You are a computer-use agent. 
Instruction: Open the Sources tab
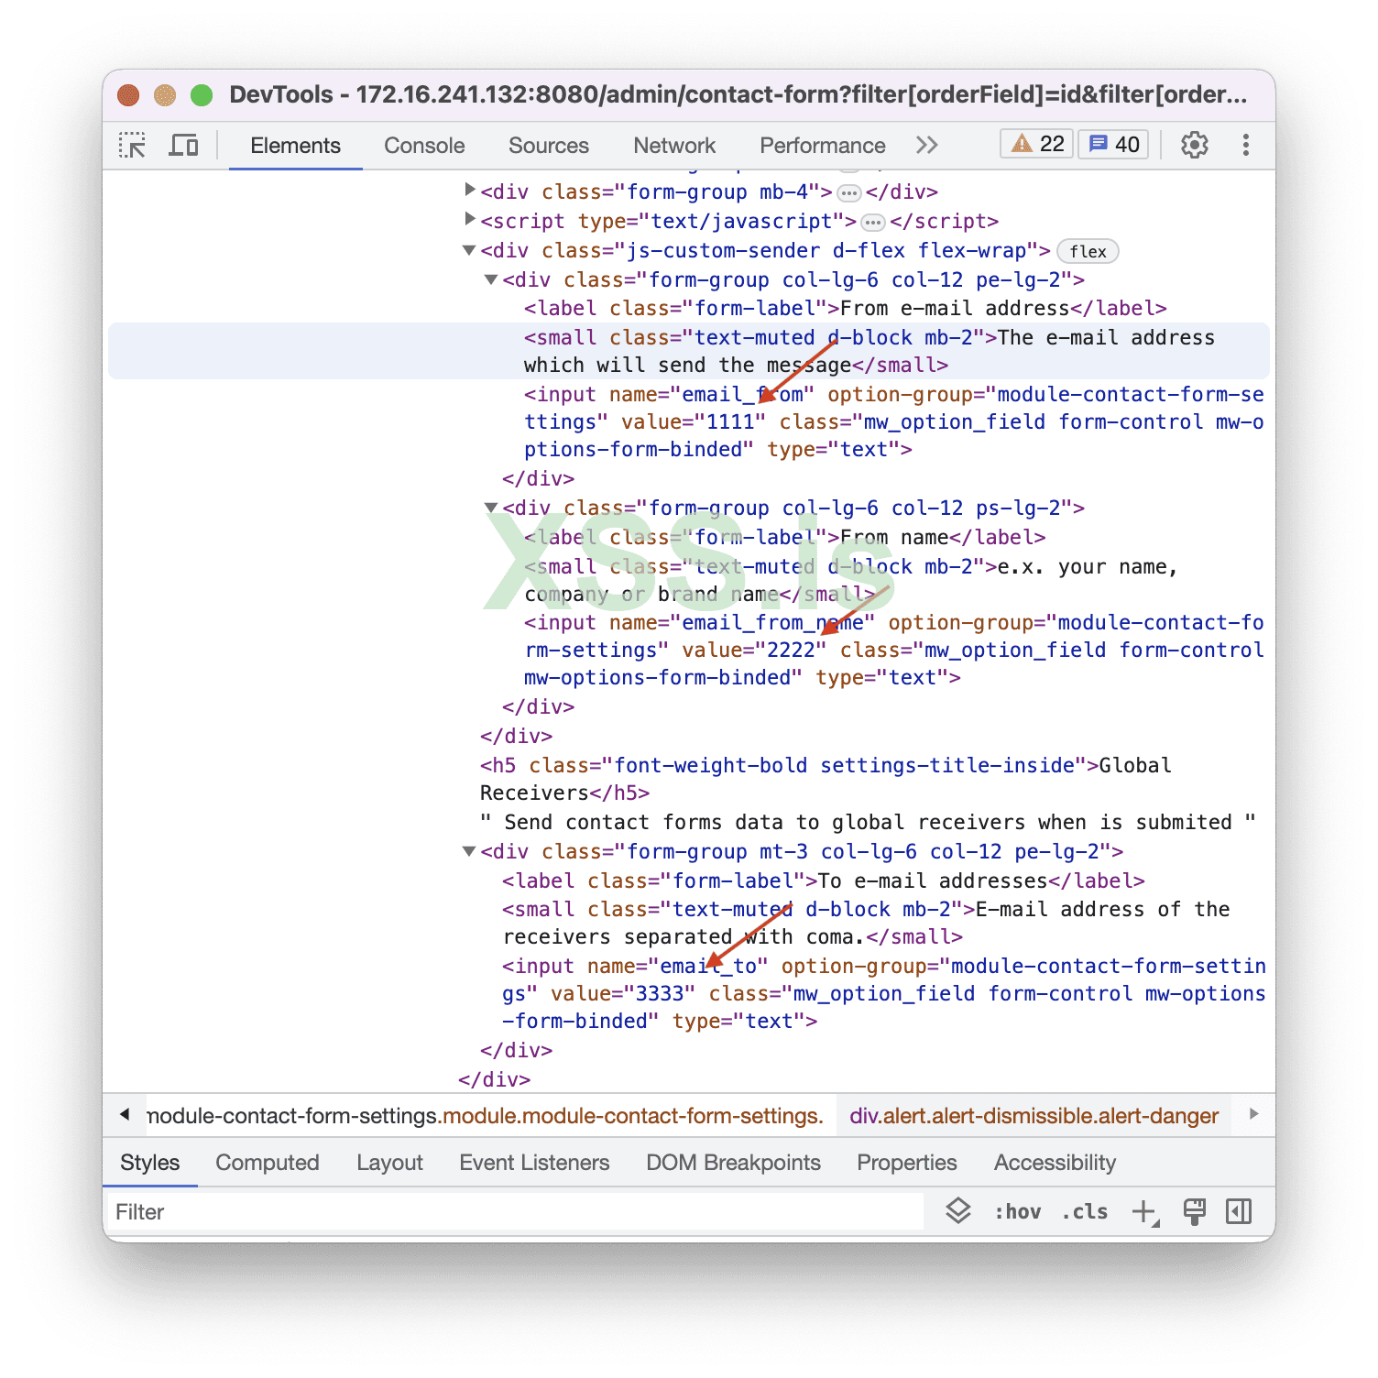549,145
